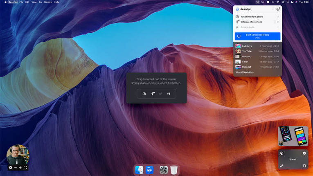
Task: Click the pencil edit icon on Safari card
Action: [x=281, y=166]
